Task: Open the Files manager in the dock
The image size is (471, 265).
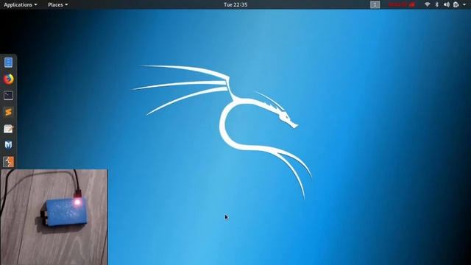Action: (8, 63)
